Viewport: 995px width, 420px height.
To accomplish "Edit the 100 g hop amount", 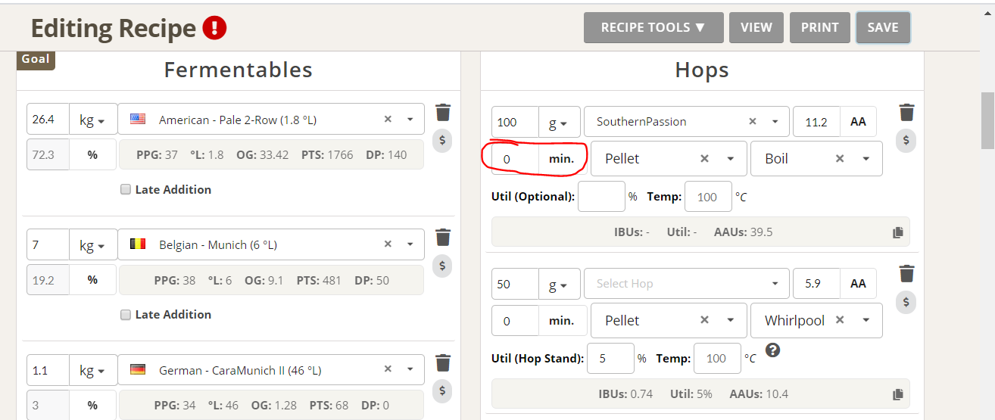I will coord(515,122).
